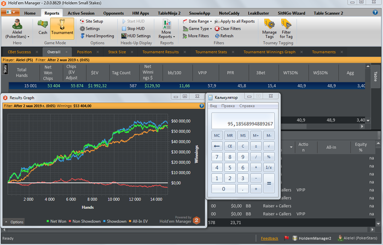Toggle the Non Showdown legend entry
The image size is (383, 245).
click(84, 221)
